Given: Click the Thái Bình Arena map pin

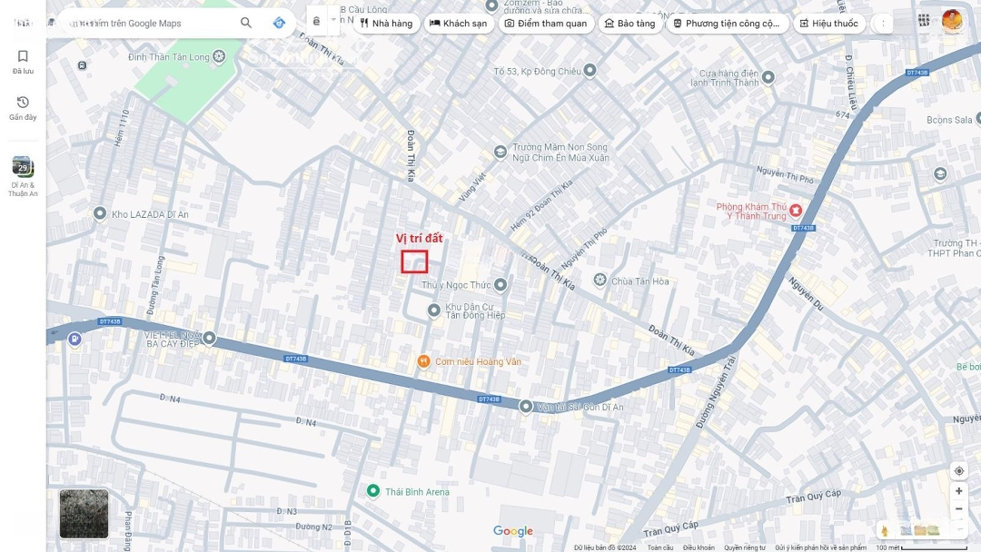Looking at the screenshot, I should coord(372,491).
